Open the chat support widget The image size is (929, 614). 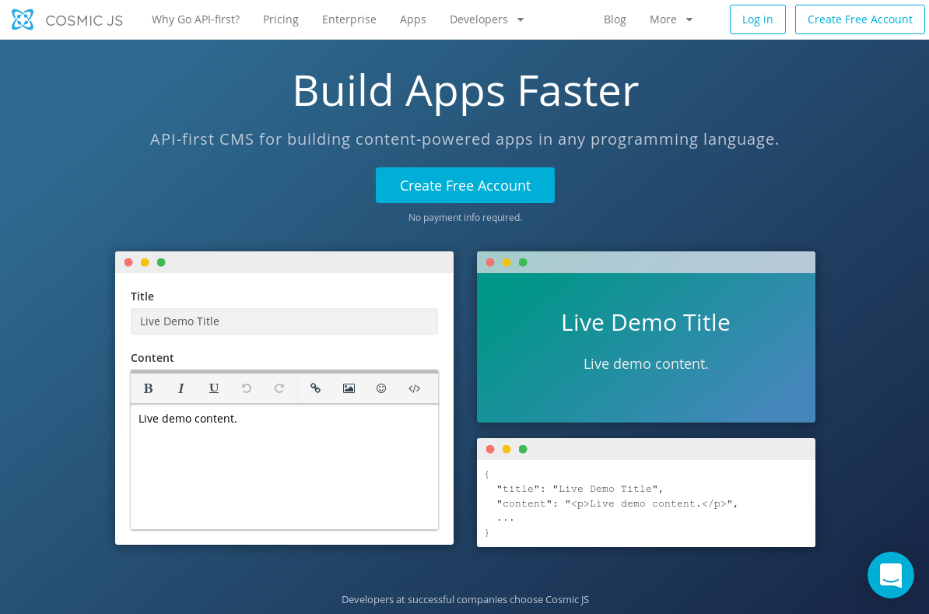click(890, 575)
